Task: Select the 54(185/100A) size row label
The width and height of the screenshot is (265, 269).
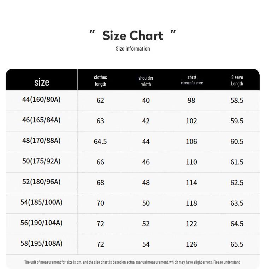Action: (x=41, y=202)
